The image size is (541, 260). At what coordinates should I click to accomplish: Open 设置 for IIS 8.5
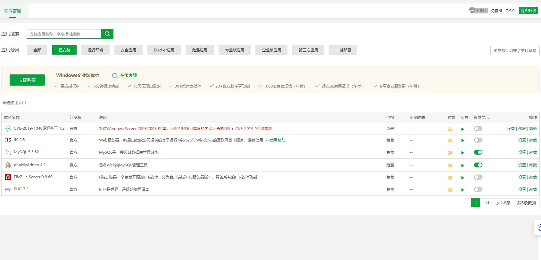click(522, 140)
